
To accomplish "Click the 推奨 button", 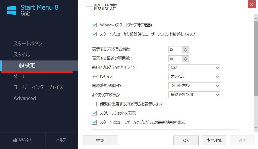I will (x=100, y=140).
